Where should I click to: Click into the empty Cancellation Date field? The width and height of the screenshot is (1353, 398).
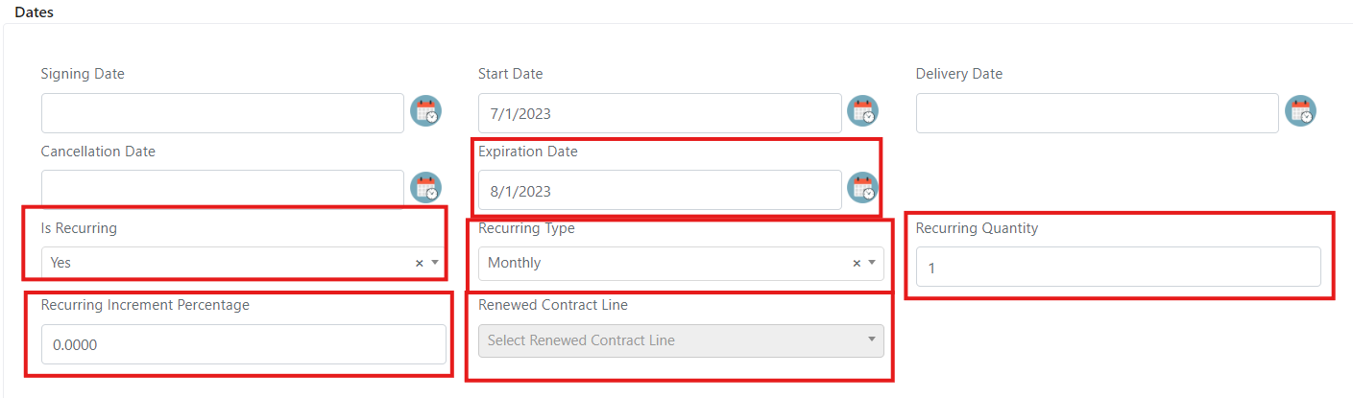(x=223, y=189)
